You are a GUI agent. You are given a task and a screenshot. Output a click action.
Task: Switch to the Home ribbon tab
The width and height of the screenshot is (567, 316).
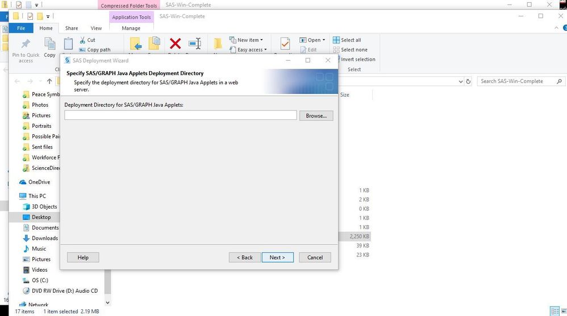pyautogui.click(x=46, y=28)
